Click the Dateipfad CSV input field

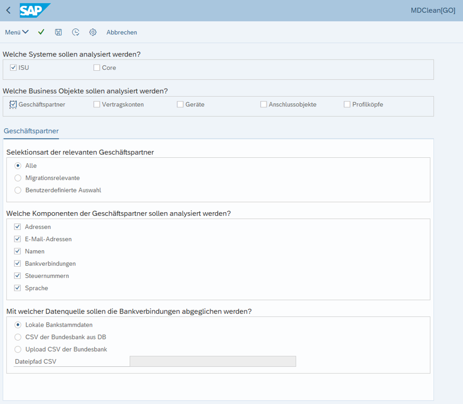(x=213, y=361)
